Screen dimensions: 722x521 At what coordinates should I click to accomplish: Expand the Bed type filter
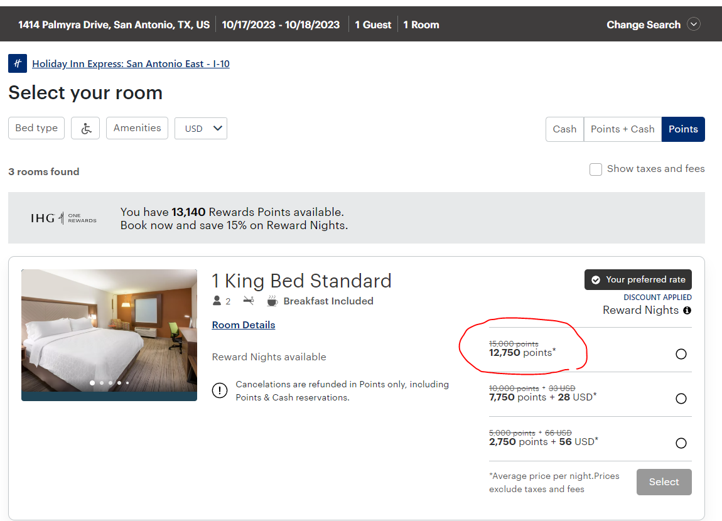click(36, 128)
